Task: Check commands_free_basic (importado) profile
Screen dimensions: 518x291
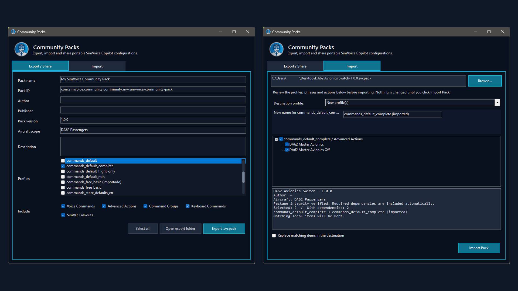Action: click(63, 182)
